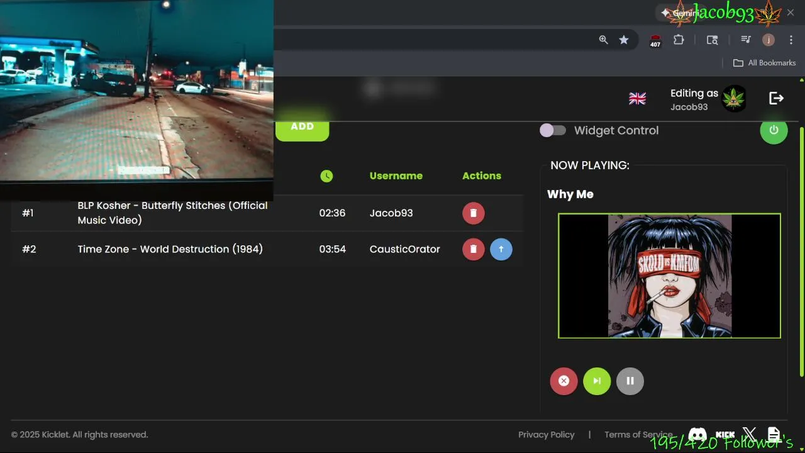Open Jacob93 profile avatar
Viewport: 805px width, 453px height.
tap(733, 99)
